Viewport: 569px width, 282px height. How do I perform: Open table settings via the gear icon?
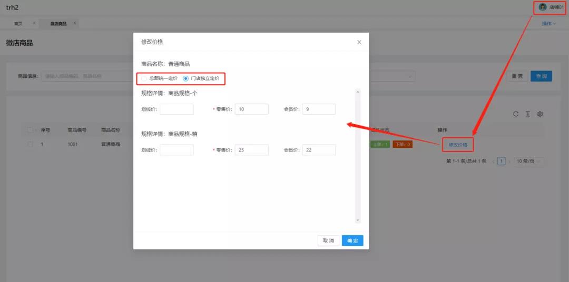coord(540,114)
